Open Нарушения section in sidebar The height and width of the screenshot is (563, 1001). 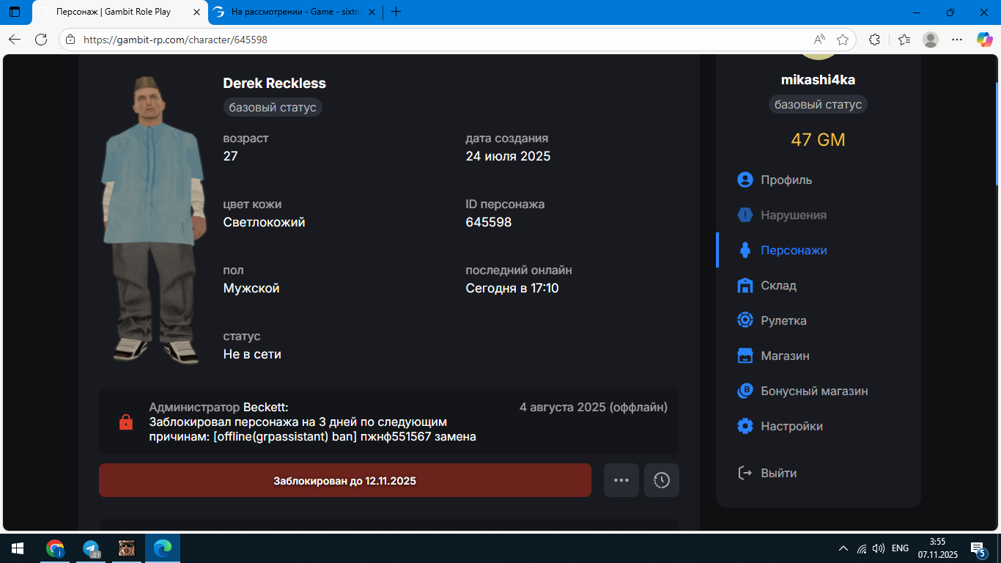[x=793, y=215]
